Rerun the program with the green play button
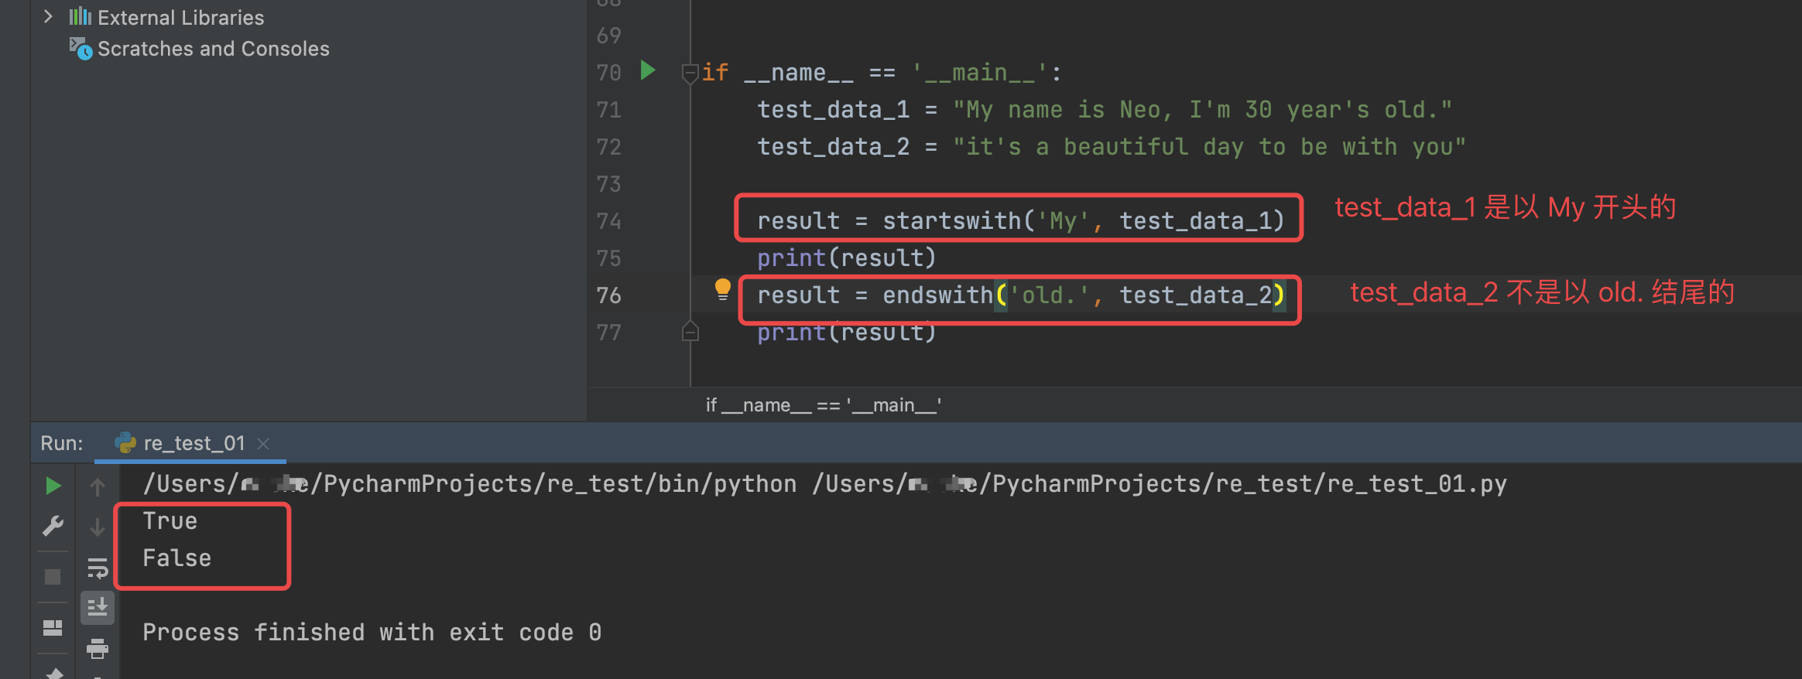The height and width of the screenshot is (679, 1802). coord(53,486)
